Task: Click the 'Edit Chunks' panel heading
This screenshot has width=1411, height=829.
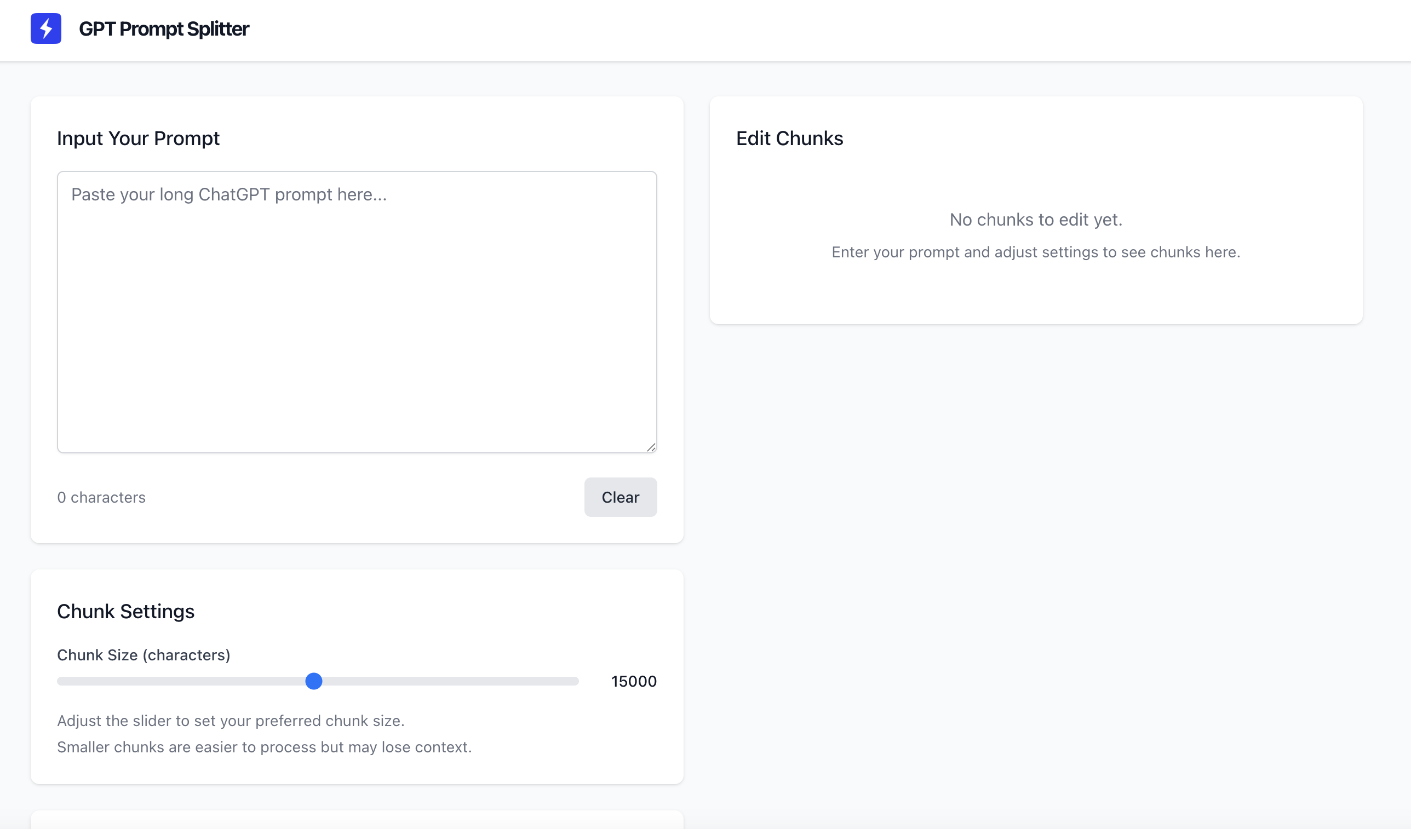Action: click(x=789, y=139)
